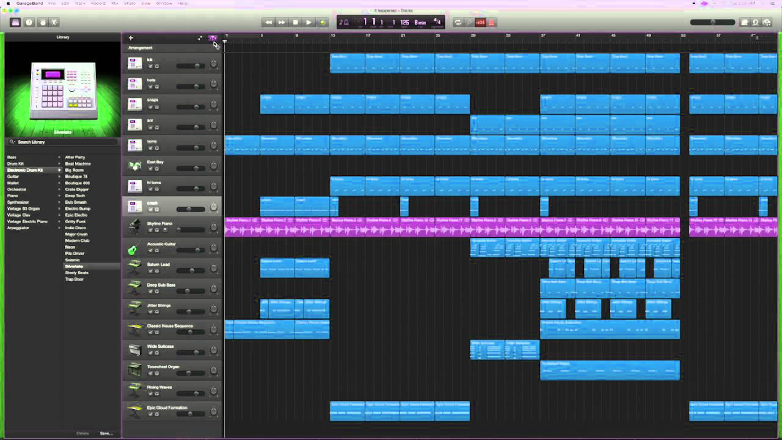This screenshot has height=440, width=782.
Task: Expand the Synthesizer library category
Action: click(x=59, y=202)
